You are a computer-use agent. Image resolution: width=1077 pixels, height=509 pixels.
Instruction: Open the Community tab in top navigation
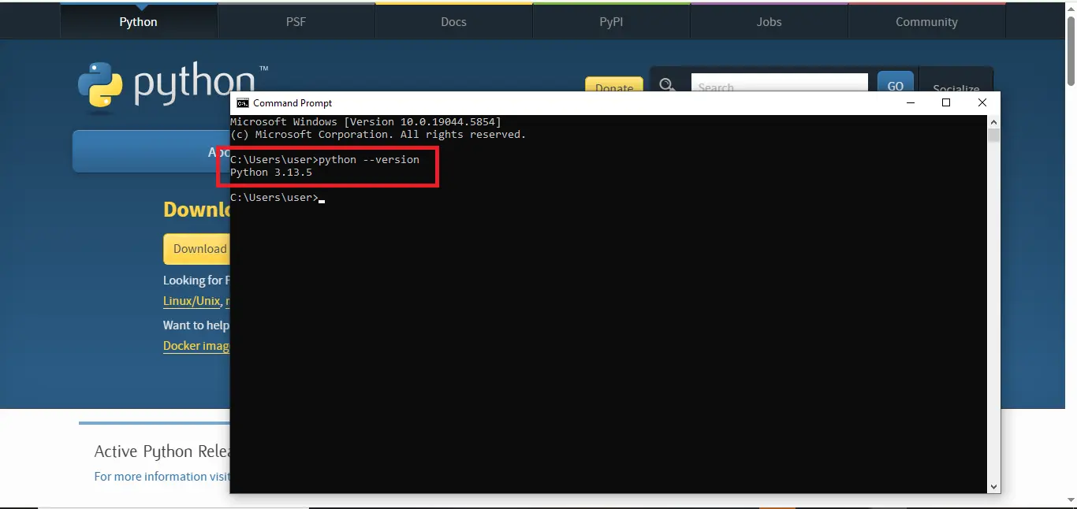926,22
